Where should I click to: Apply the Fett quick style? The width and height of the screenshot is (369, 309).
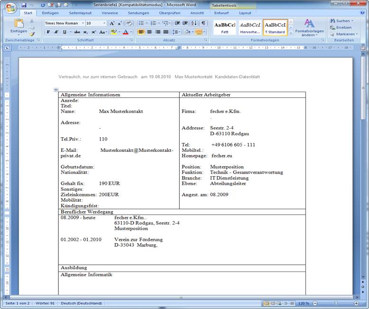(224, 28)
